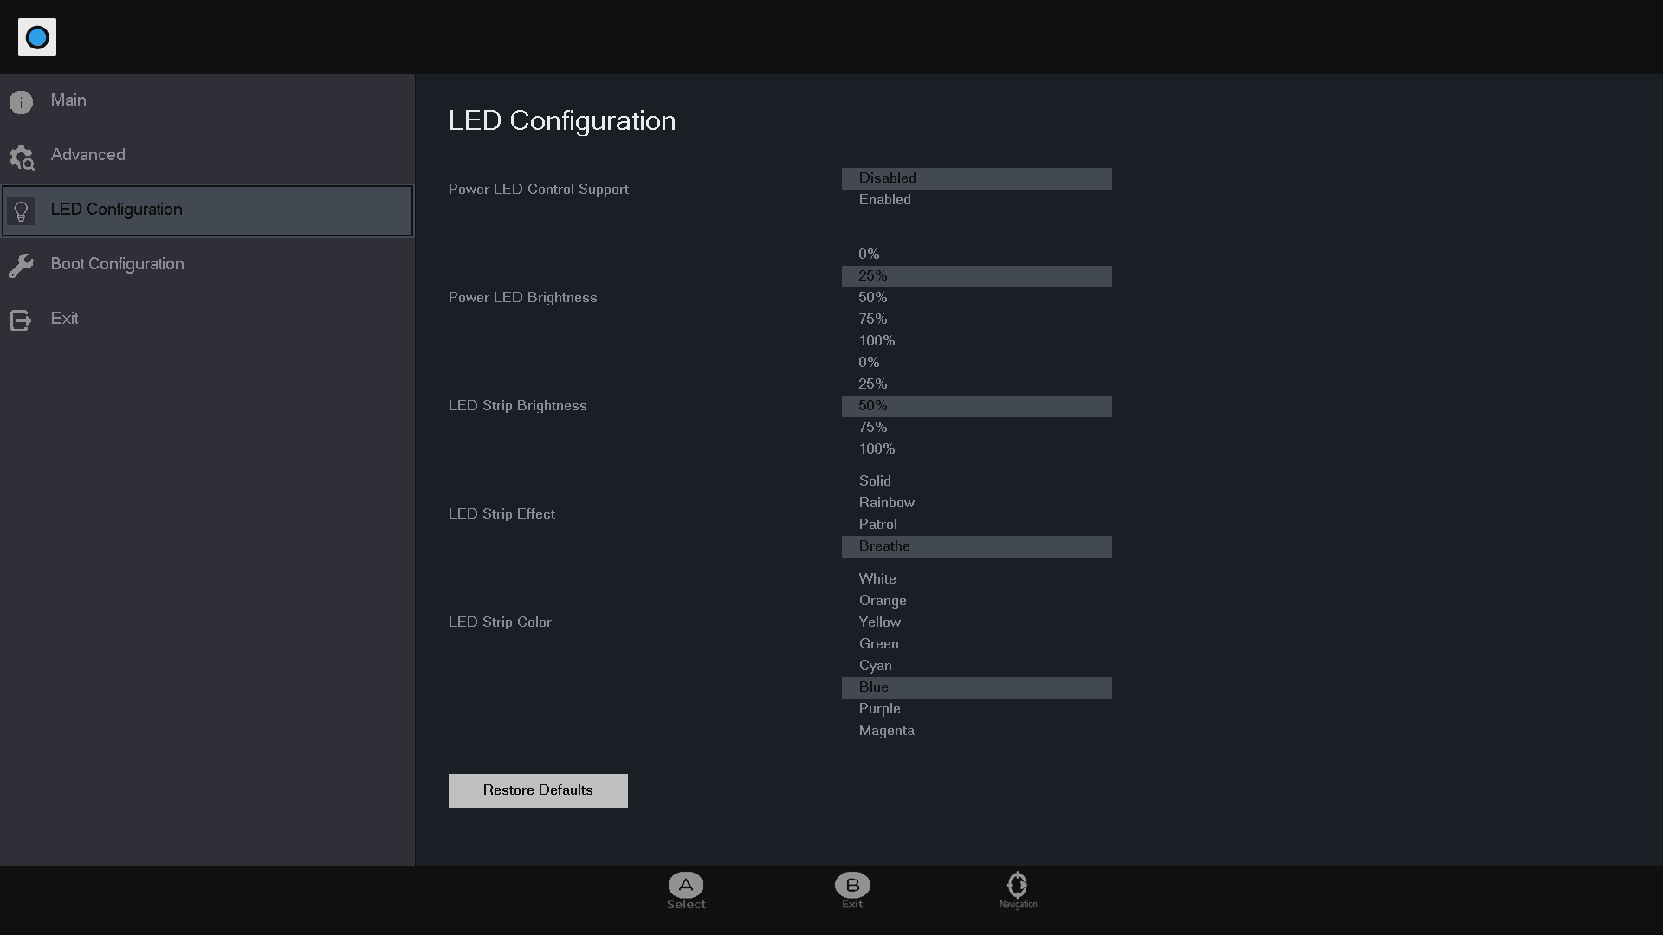
Task: Restore Defaults for LED settings
Action: (538, 790)
